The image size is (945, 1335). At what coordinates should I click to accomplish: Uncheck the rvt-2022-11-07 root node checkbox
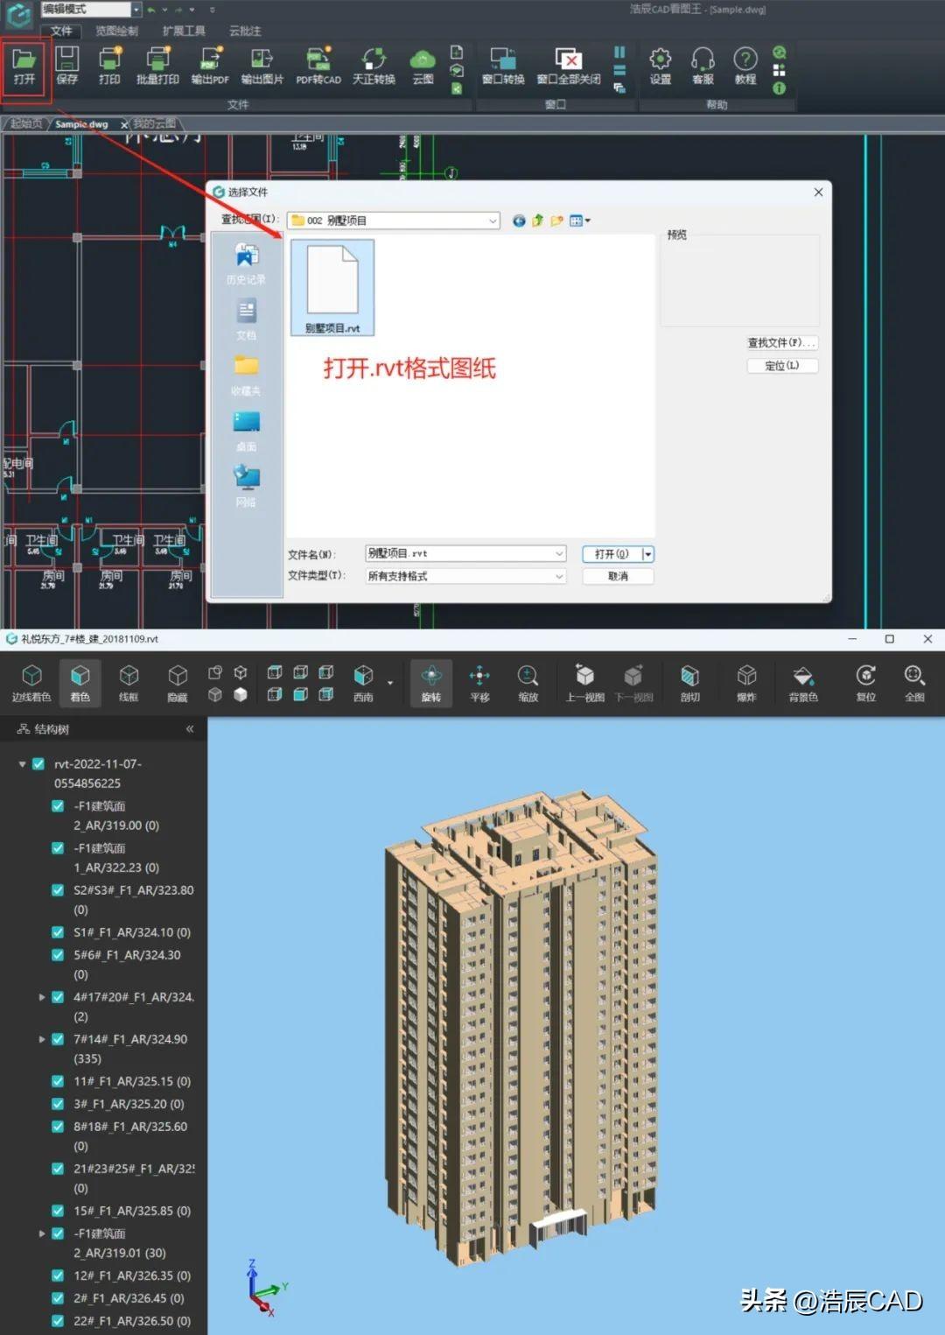pos(38,763)
